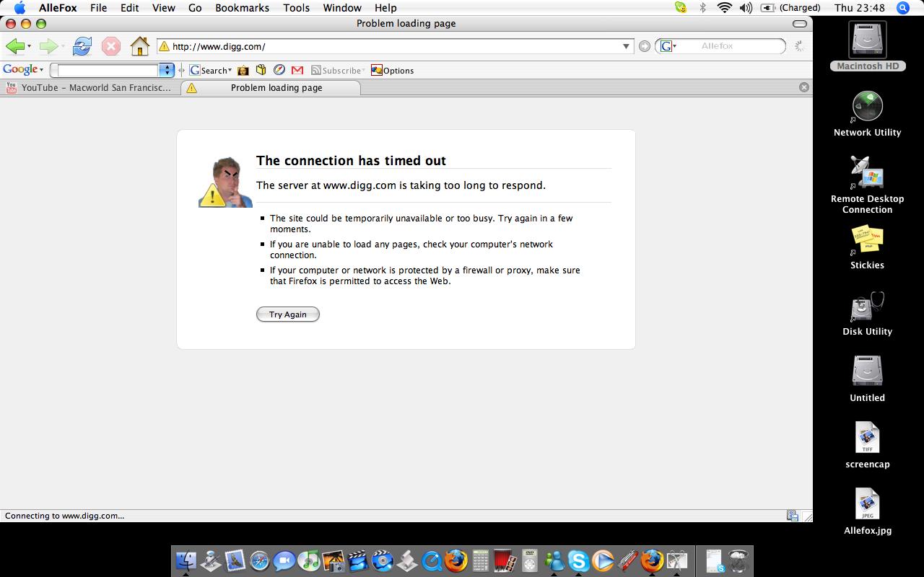The image size is (924, 577).
Task: Open iTunes from the Dock
Action: tap(309, 560)
